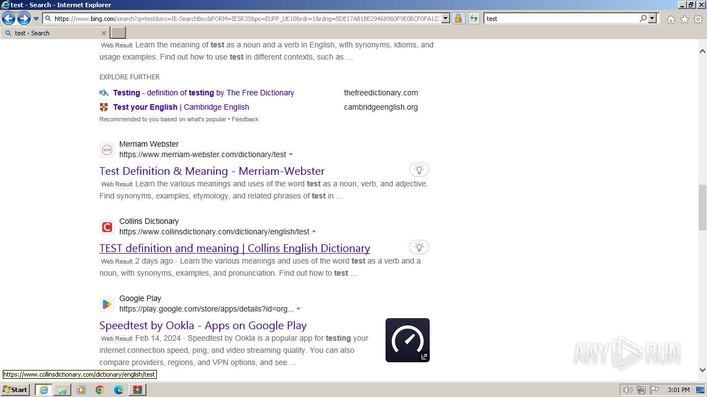The image size is (707, 397).
Task: Expand the address bar autocomplete dropdown
Action: 446,18
